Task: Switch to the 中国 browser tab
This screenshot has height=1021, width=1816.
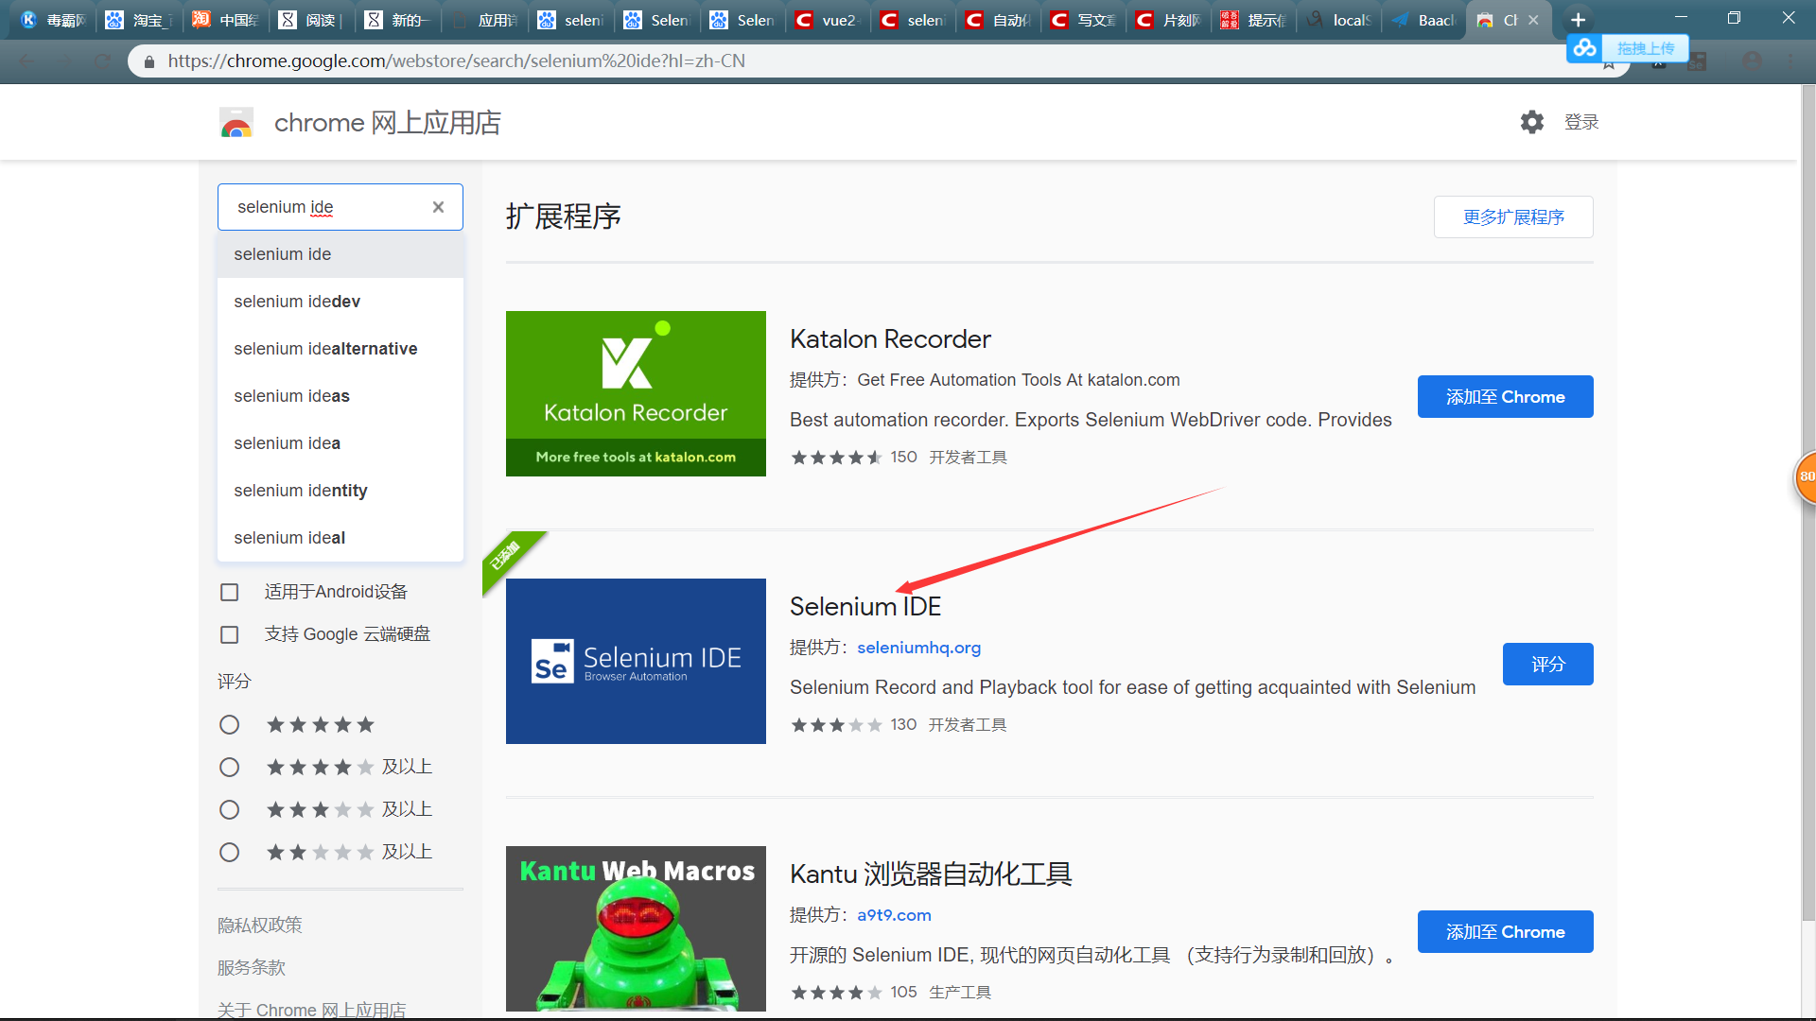Action: [x=224, y=20]
